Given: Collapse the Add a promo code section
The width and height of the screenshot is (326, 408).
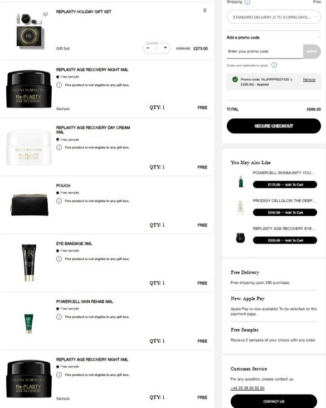Looking at the screenshot, I should click(x=319, y=37).
